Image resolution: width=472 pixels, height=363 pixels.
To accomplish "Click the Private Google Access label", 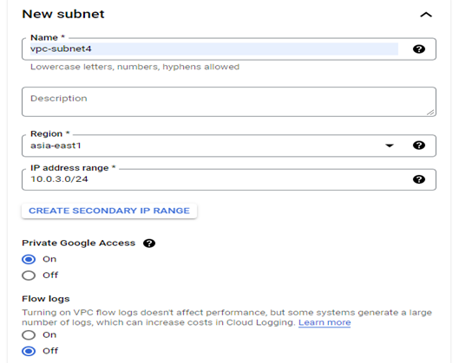I will [x=79, y=243].
